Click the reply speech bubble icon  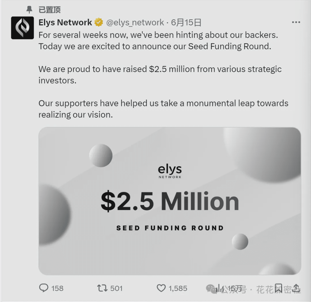[43, 288]
